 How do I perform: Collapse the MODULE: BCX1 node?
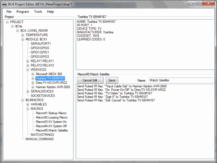coord(22,39)
